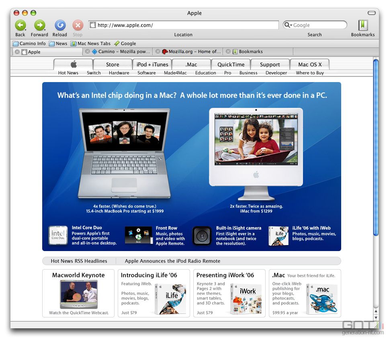Screen dimensions: 391x344
Task: Click the iWork product box image
Action: pyautogui.click(x=246, y=299)
